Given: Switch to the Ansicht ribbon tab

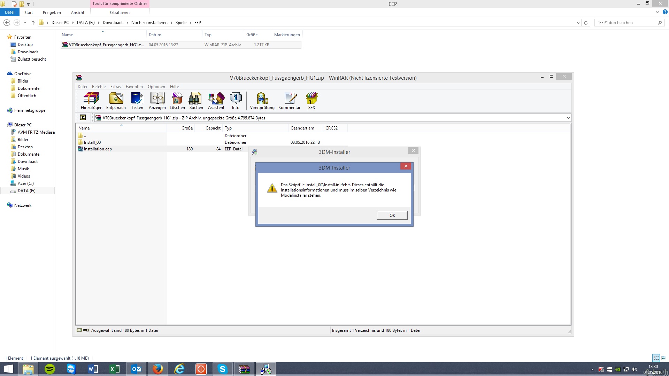Looking at the screenshot, I should coord(77,13).
